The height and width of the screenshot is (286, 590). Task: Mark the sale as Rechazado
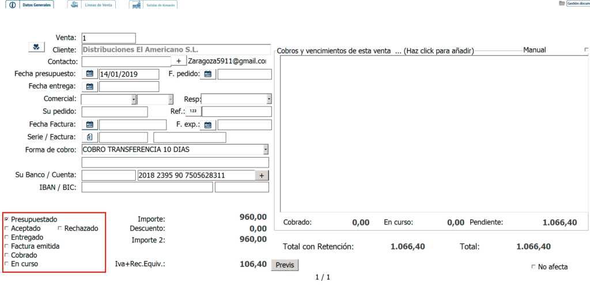60,228
